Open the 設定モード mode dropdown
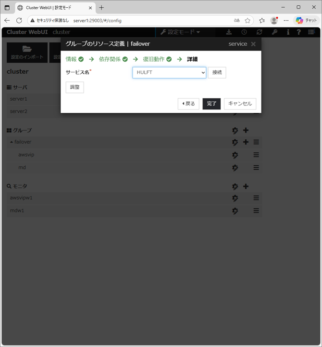 tap(180, 32)
